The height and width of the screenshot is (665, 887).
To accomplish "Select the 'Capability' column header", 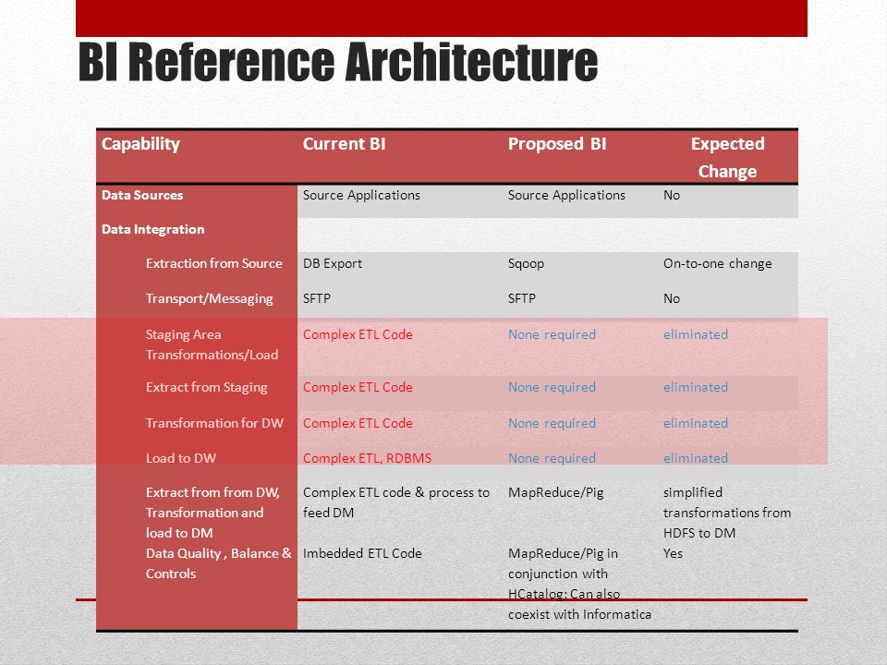I will (x=140, y=144).
